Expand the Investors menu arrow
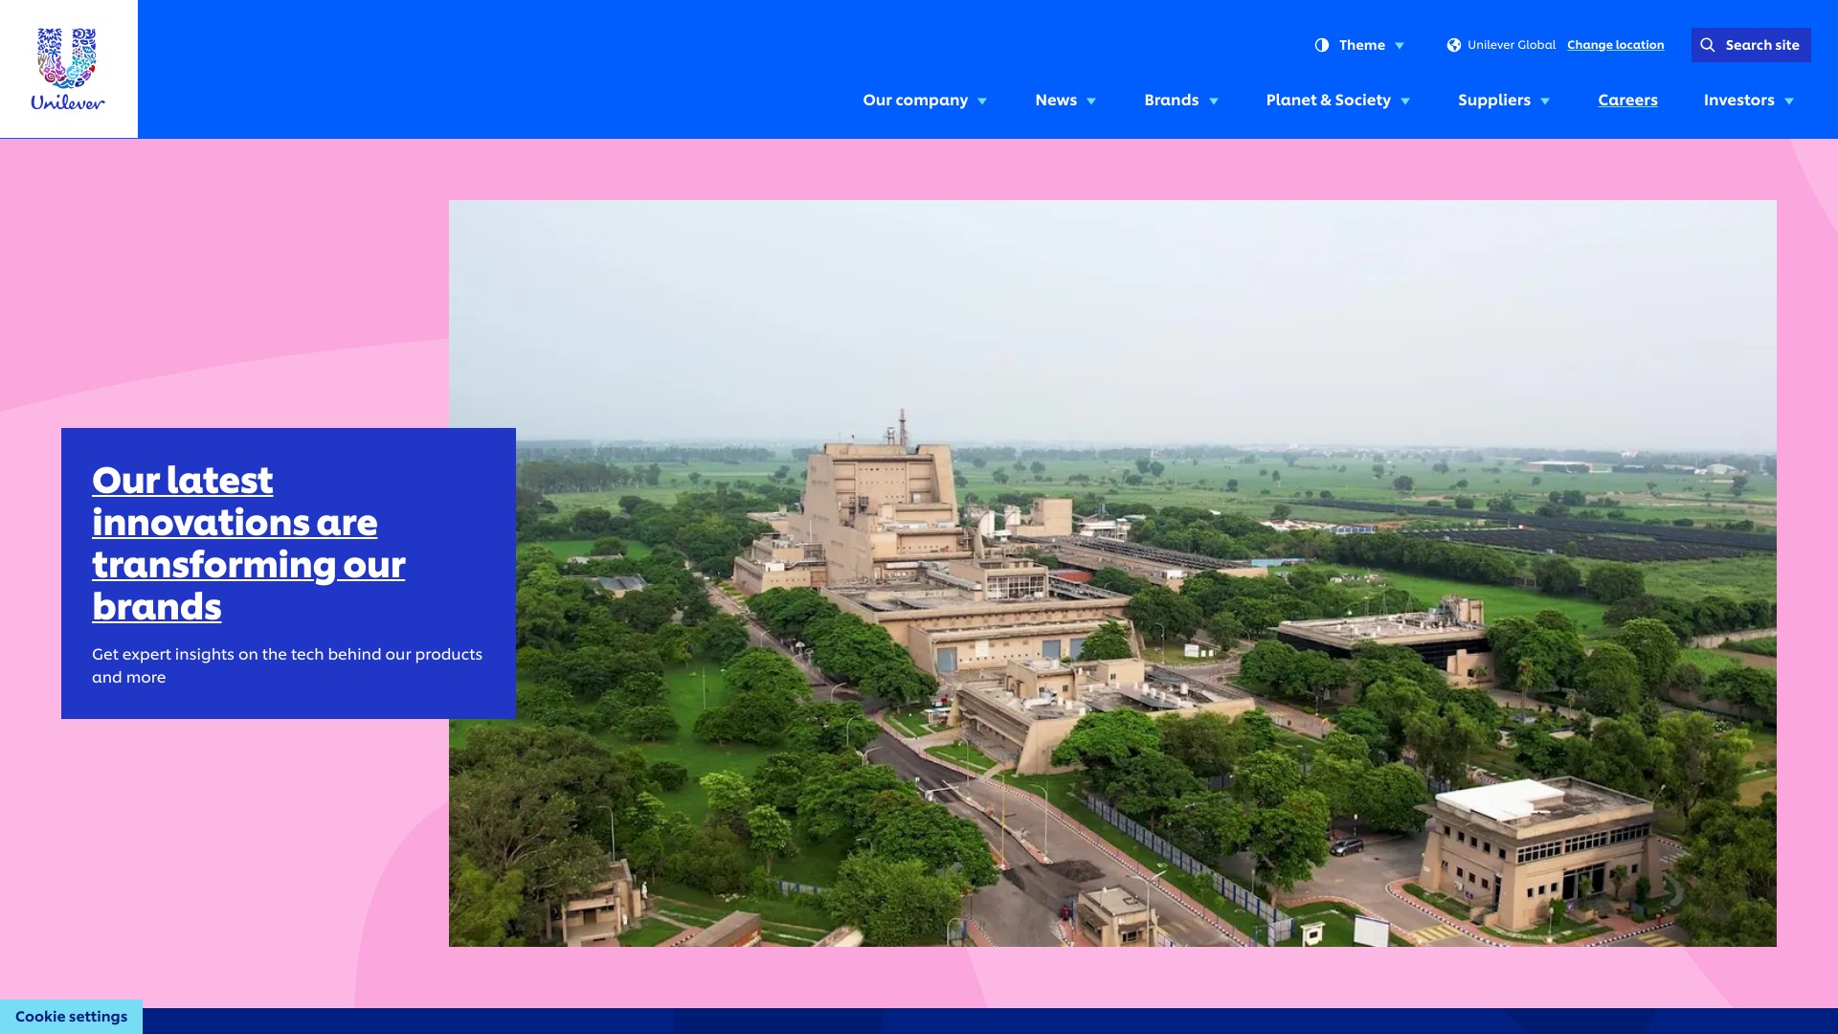This screenshot has width=1838, height=1034. 1789,101
